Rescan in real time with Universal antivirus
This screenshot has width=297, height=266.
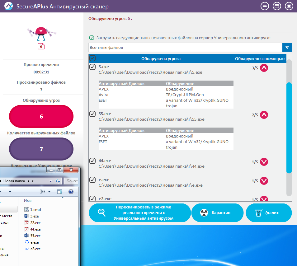(140, 212)
